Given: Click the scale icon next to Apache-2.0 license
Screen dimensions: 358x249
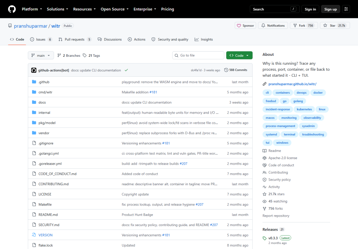Looking at the screenshot, I should [x=265, y=158].
